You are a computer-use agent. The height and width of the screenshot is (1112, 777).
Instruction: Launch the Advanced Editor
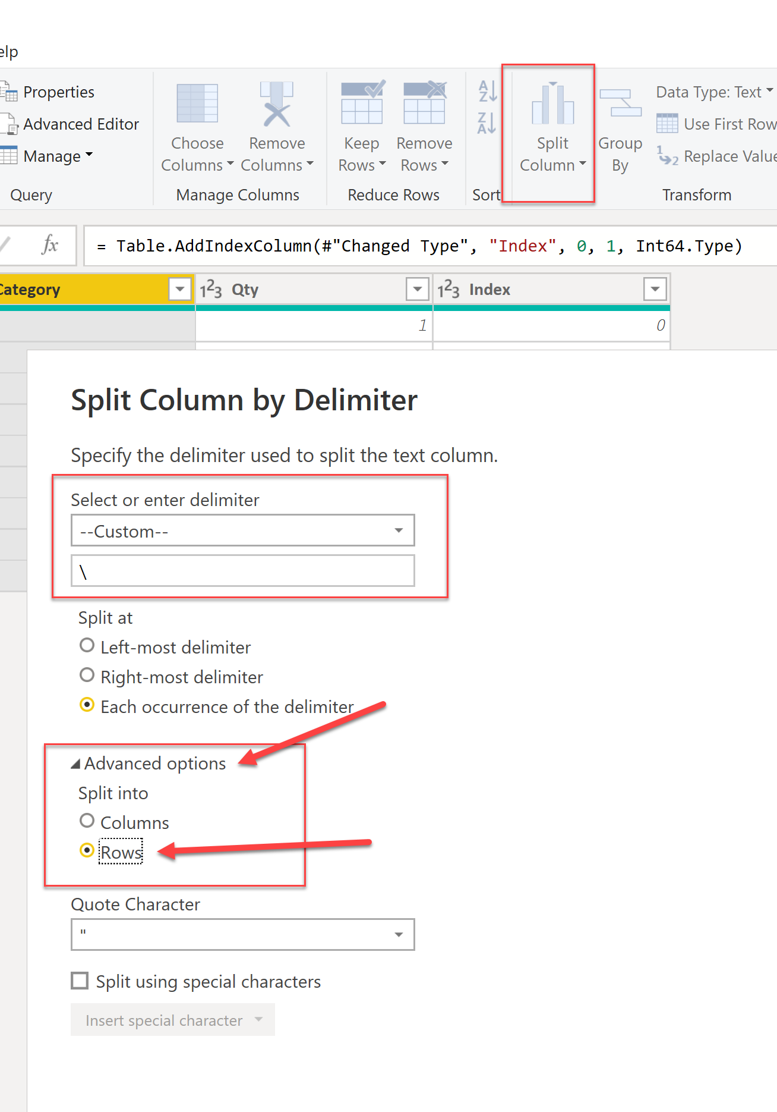71,124
